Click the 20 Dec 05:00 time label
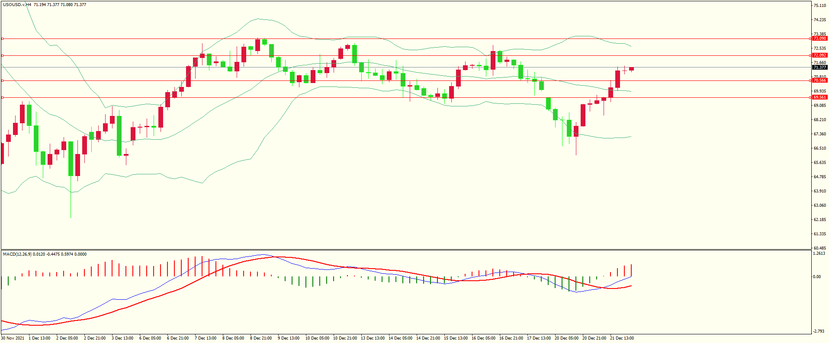Image resolution: width=829 pixels, height=343 pixels. [566, 338]
